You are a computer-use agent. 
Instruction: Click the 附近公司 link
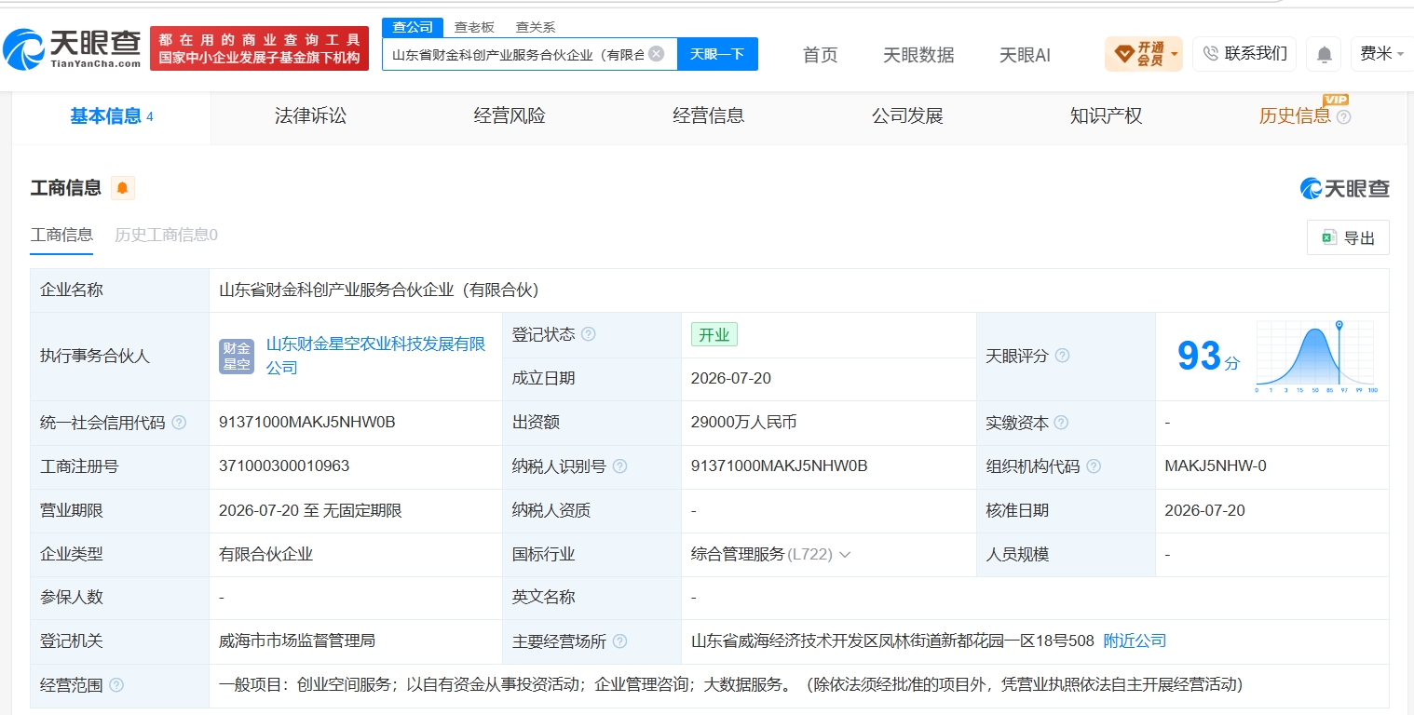[1135, 641]
